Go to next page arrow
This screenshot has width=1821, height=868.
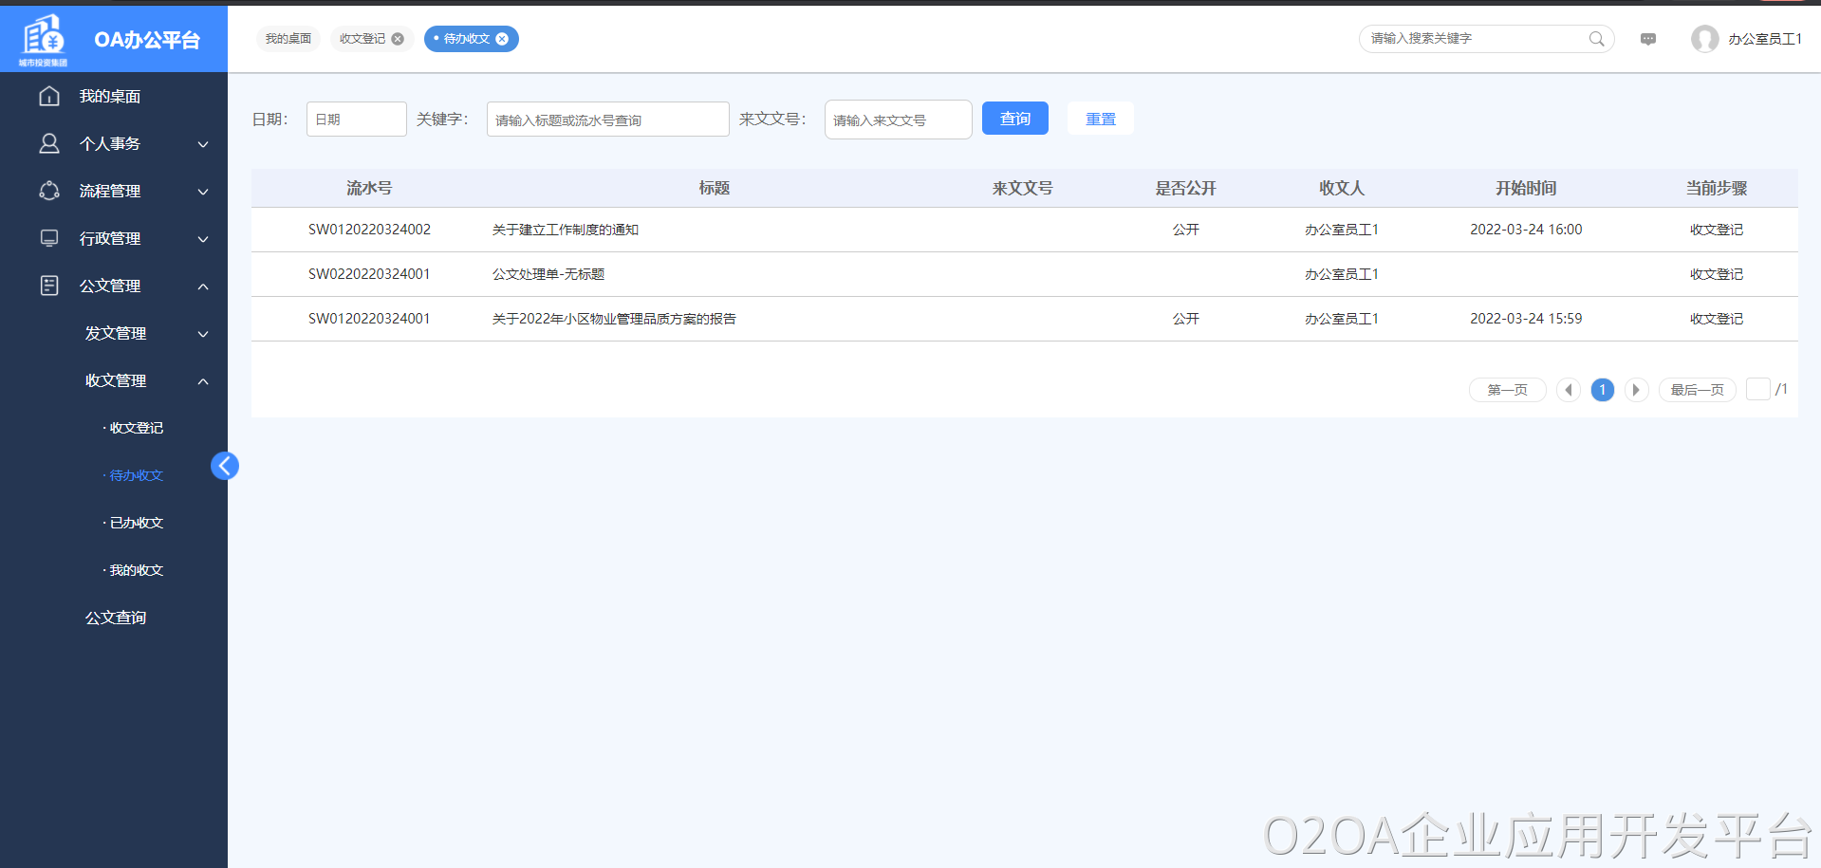(x=1636, y=390)
